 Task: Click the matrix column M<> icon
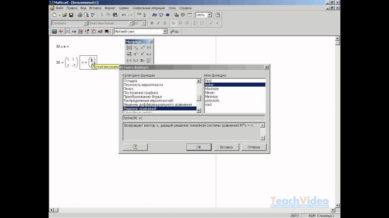(136, 54)
